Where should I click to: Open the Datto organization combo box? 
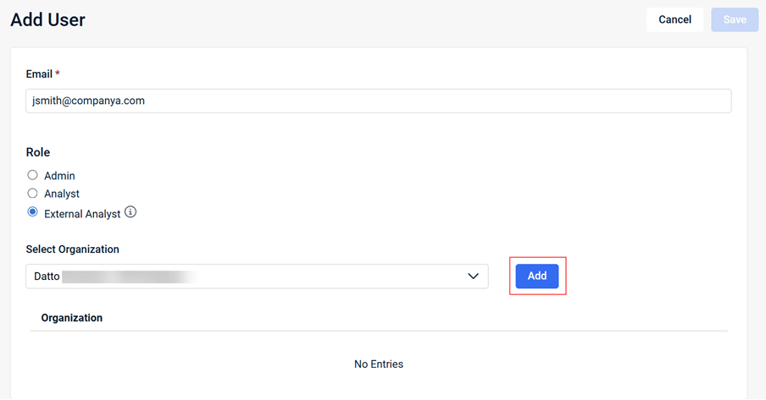(x=254, y=277)
